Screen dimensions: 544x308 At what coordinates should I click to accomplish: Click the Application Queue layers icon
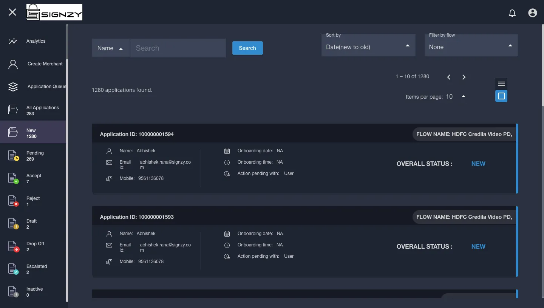click(13, 87)
